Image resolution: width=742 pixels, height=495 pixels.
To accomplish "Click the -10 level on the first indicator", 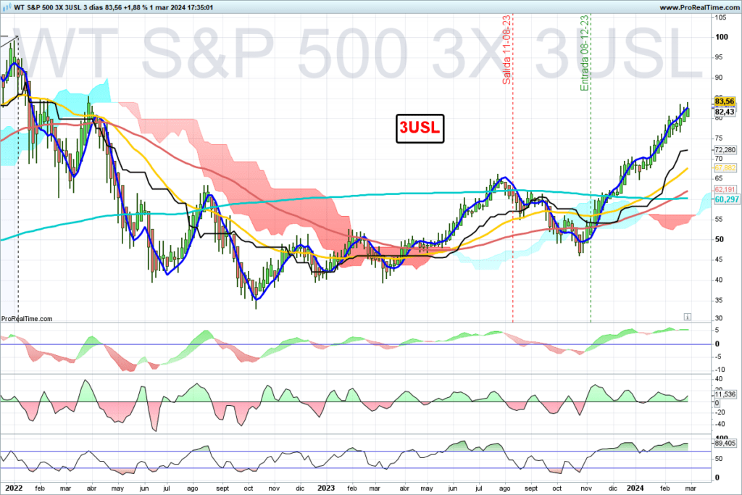I will [x=720, y=370].
